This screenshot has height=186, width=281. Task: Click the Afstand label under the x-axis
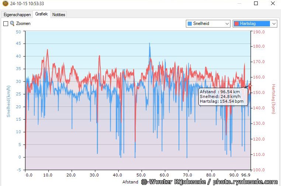(130, 182)
